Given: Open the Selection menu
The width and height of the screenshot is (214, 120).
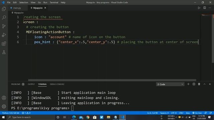Looking at the screenshot, I should tap(24, 2).
